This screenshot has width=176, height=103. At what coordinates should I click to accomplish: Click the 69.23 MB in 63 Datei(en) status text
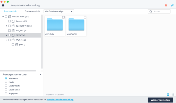tap(55, 95)
